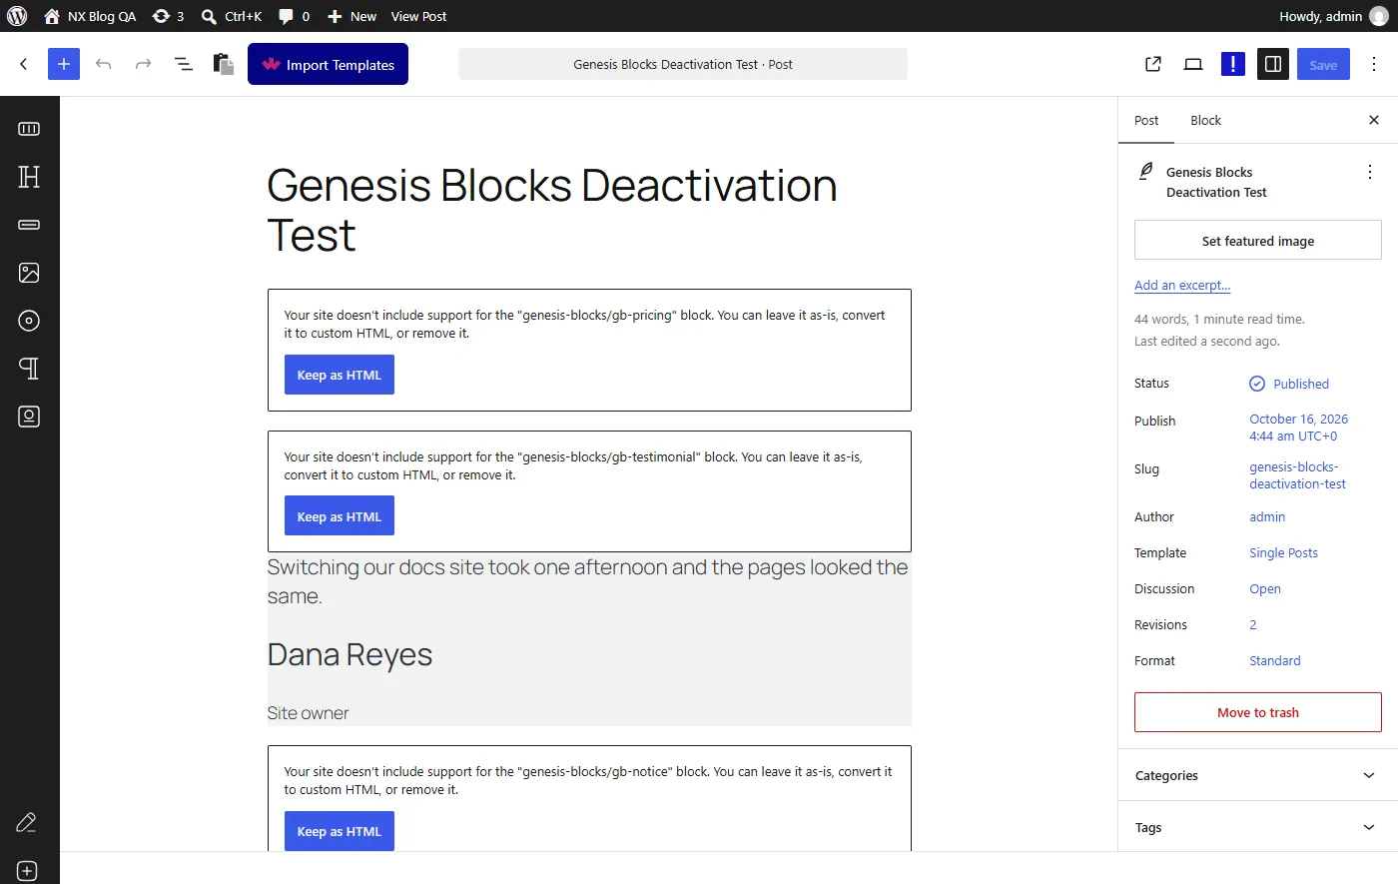This screenshot has width=1398, height=884.
Task: Toggle the blue block inserter plus button
Action: [x=63, y=64]
